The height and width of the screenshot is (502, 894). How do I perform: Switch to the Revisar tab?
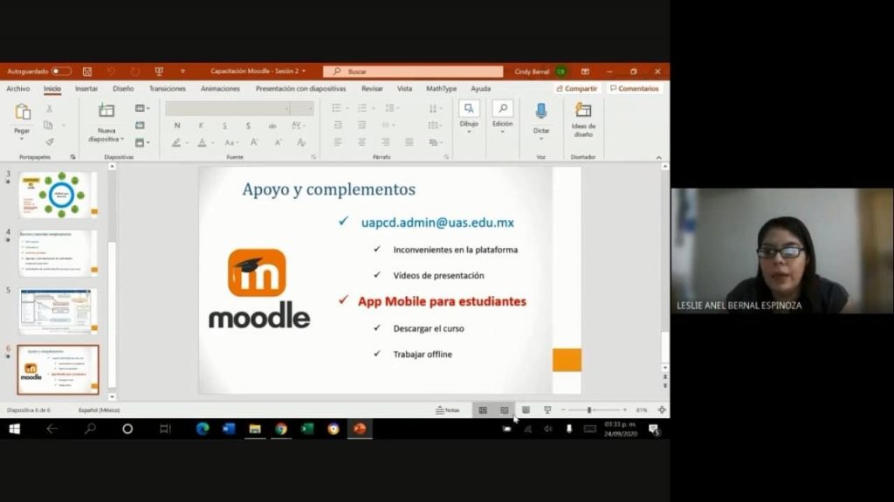click(x=372, y=88)
